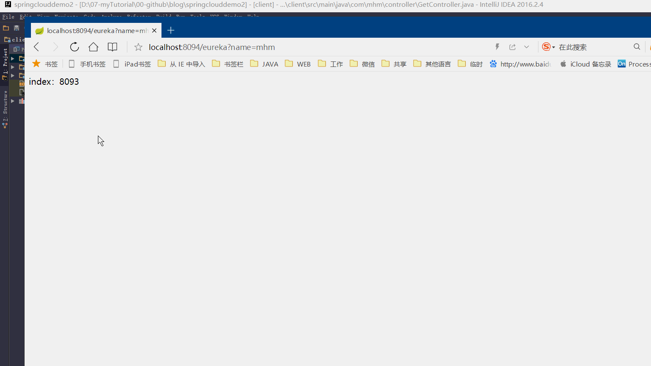This screenshot has height=366, width=651.
Task: Expand the first project tree node
Action: 13,58
